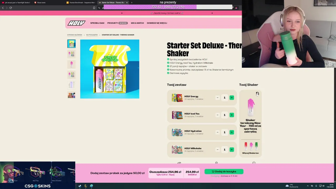This screenshot has width=336, height=189.
Task: Click the 254,99 zł price
Action: 192,172
